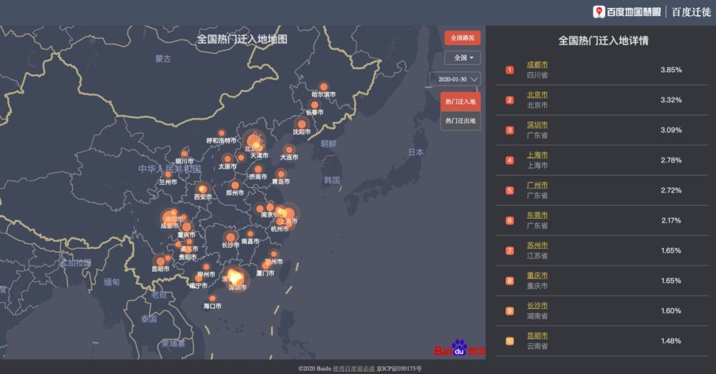Click the Hohhot city marker dot

pos(221,133)
